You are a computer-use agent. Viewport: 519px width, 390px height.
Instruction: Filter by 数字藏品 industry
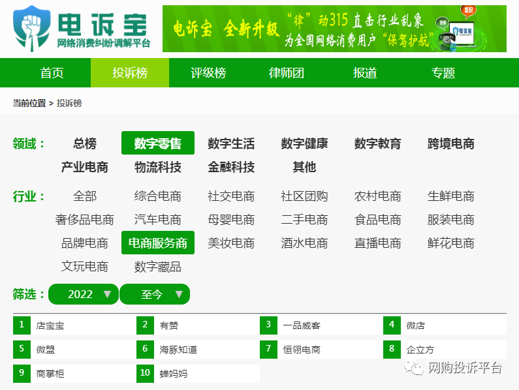tap(158, 267)
